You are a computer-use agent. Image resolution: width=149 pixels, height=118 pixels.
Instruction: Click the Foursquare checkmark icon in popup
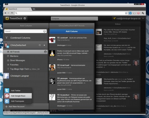(7, 101)
